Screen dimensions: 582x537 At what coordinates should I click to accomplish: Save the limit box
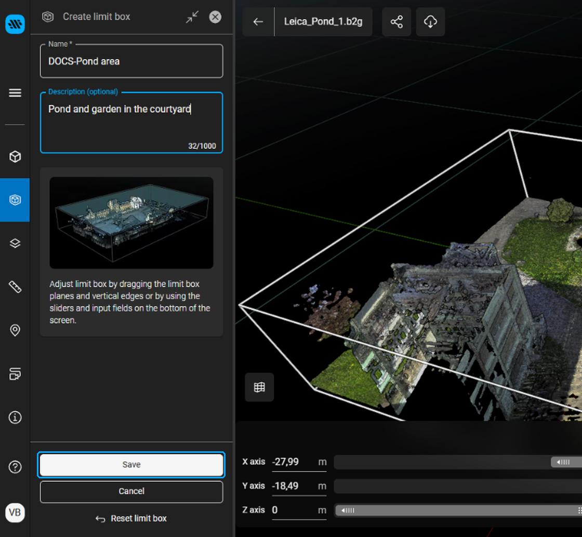pos(131,465)
